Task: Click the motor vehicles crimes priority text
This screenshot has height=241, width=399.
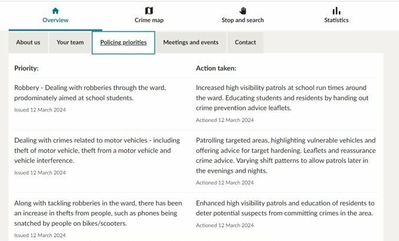Action: point(97,150)
